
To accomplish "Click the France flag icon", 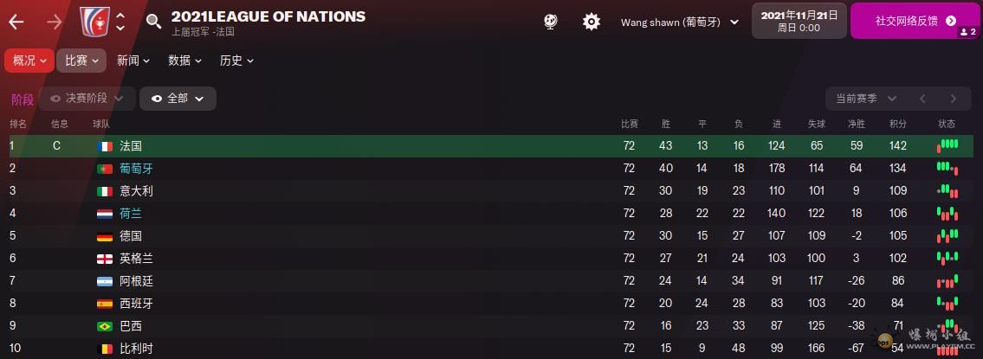I will pos(106,146).
